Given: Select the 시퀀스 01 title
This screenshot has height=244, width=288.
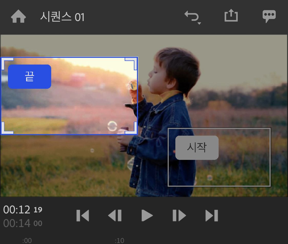Looking at the screenshot, I should 62,16.
